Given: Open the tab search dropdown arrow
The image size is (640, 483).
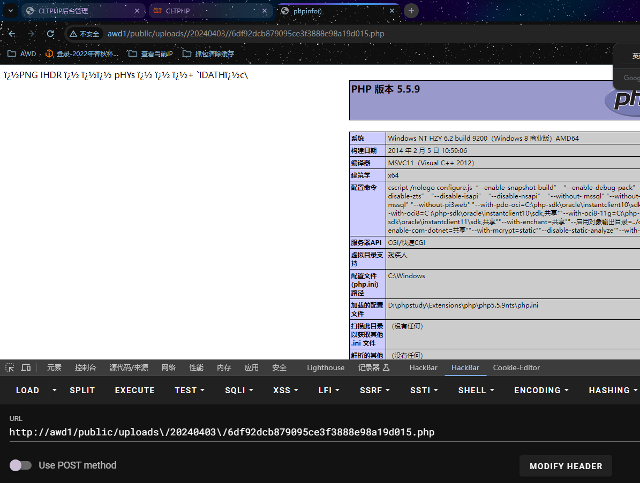Looking at the screenshot, I should point(11,11).
